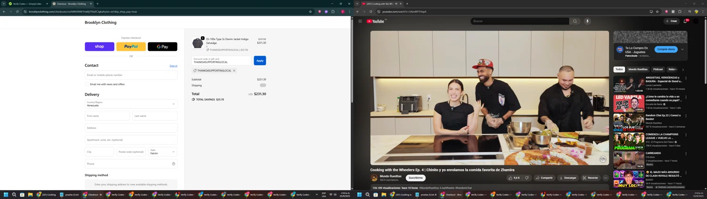Open the Country/Region dropdown
The height and width of the screenshot is (199, 707).
[131, 104]
